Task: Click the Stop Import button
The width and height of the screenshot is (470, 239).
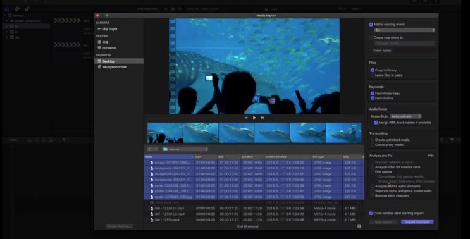Action: (x=383, y=222)
